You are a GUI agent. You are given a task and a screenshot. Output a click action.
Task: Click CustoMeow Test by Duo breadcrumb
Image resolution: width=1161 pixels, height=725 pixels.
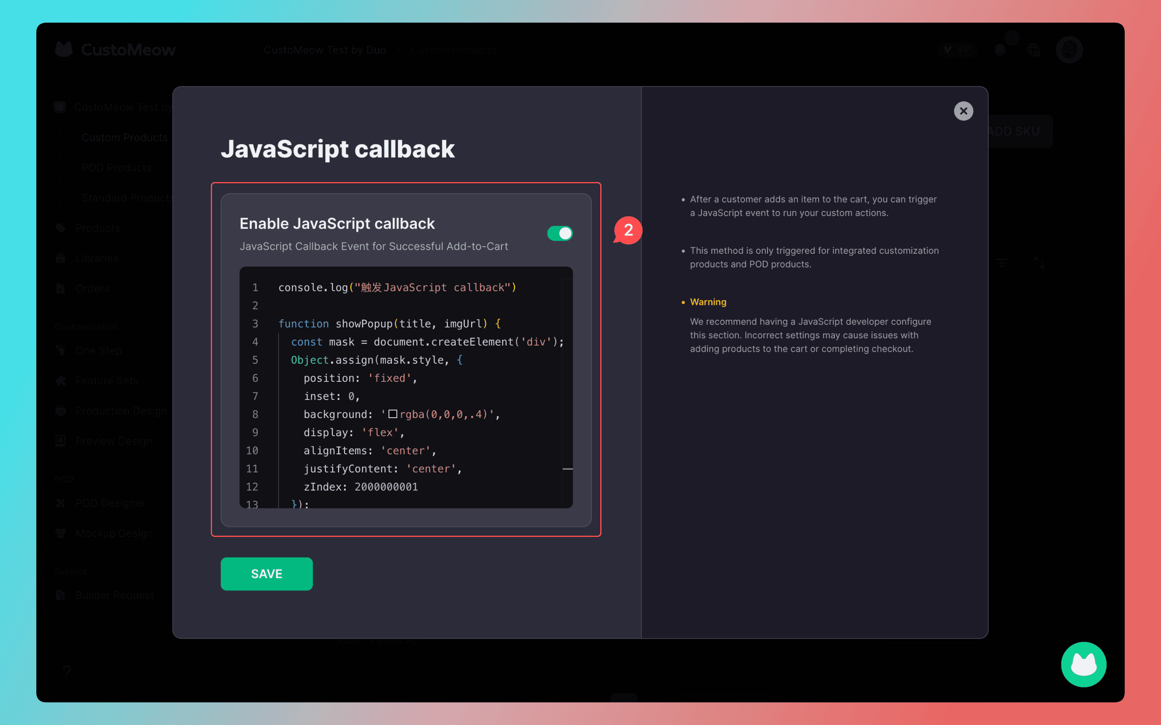pyautogui.click(x=325, y=50)
